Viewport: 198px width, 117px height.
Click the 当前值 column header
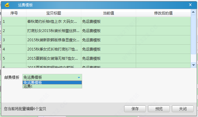tap(109, 13)
